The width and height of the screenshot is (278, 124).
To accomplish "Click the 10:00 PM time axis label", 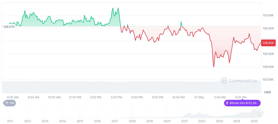I will point(178,97).
